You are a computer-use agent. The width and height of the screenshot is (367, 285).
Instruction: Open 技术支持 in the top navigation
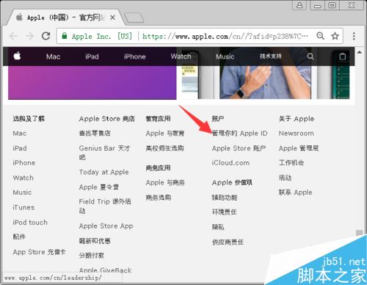click(x=271, y=56)
